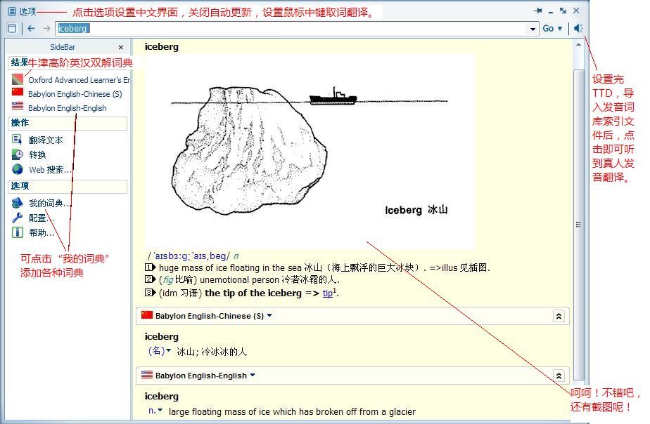Screen dimensions: 650x424
Task: Click the Oxford dictionary icon in results
Action: [x=18, y=79]
